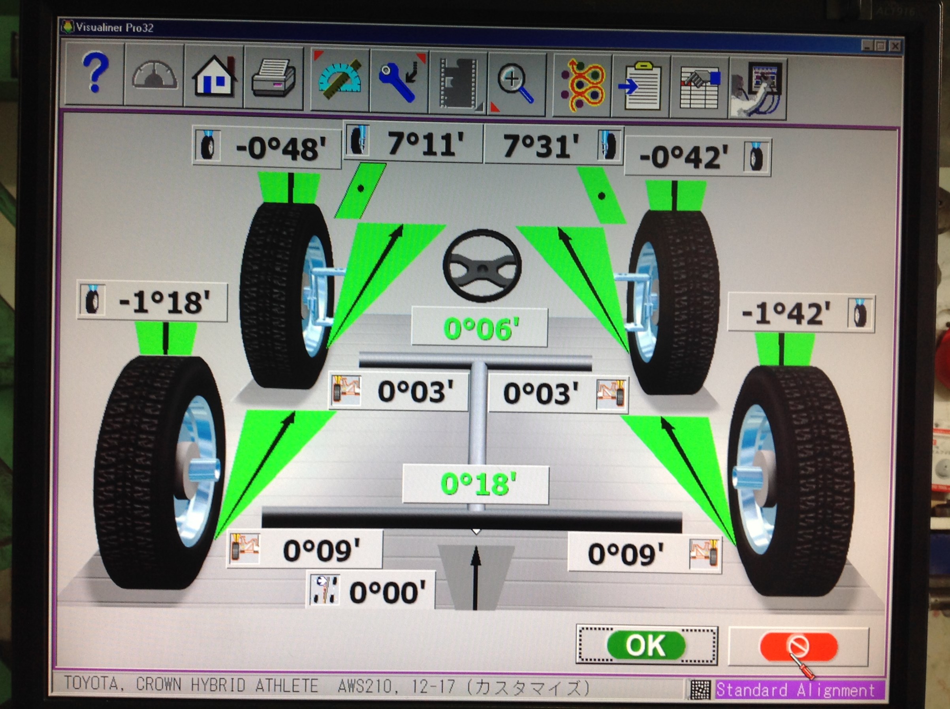The height and width of the screenshot is (709, 950).
Task: Select left front camber reading -0°48'
Action: [x=280, y=147]
